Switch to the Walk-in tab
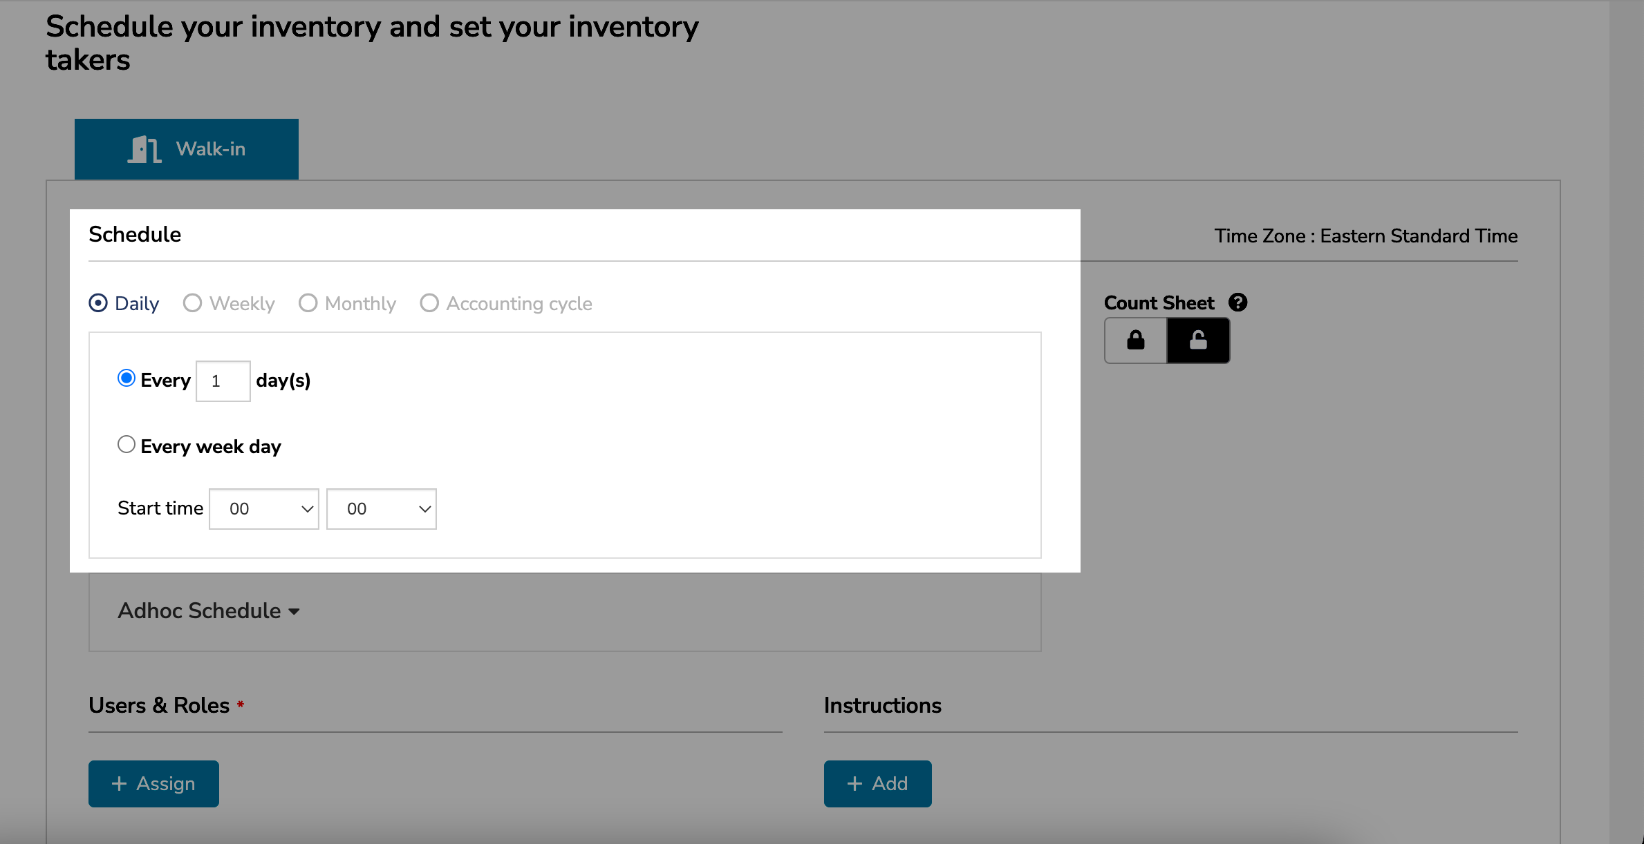This screenshot has width=1644, height=844. click(187, 148)
